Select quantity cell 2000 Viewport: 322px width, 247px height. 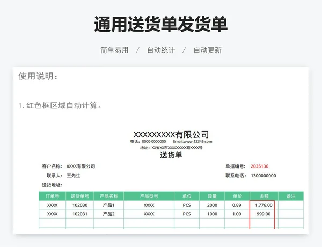pyautogui.click(x=212, y=205)
